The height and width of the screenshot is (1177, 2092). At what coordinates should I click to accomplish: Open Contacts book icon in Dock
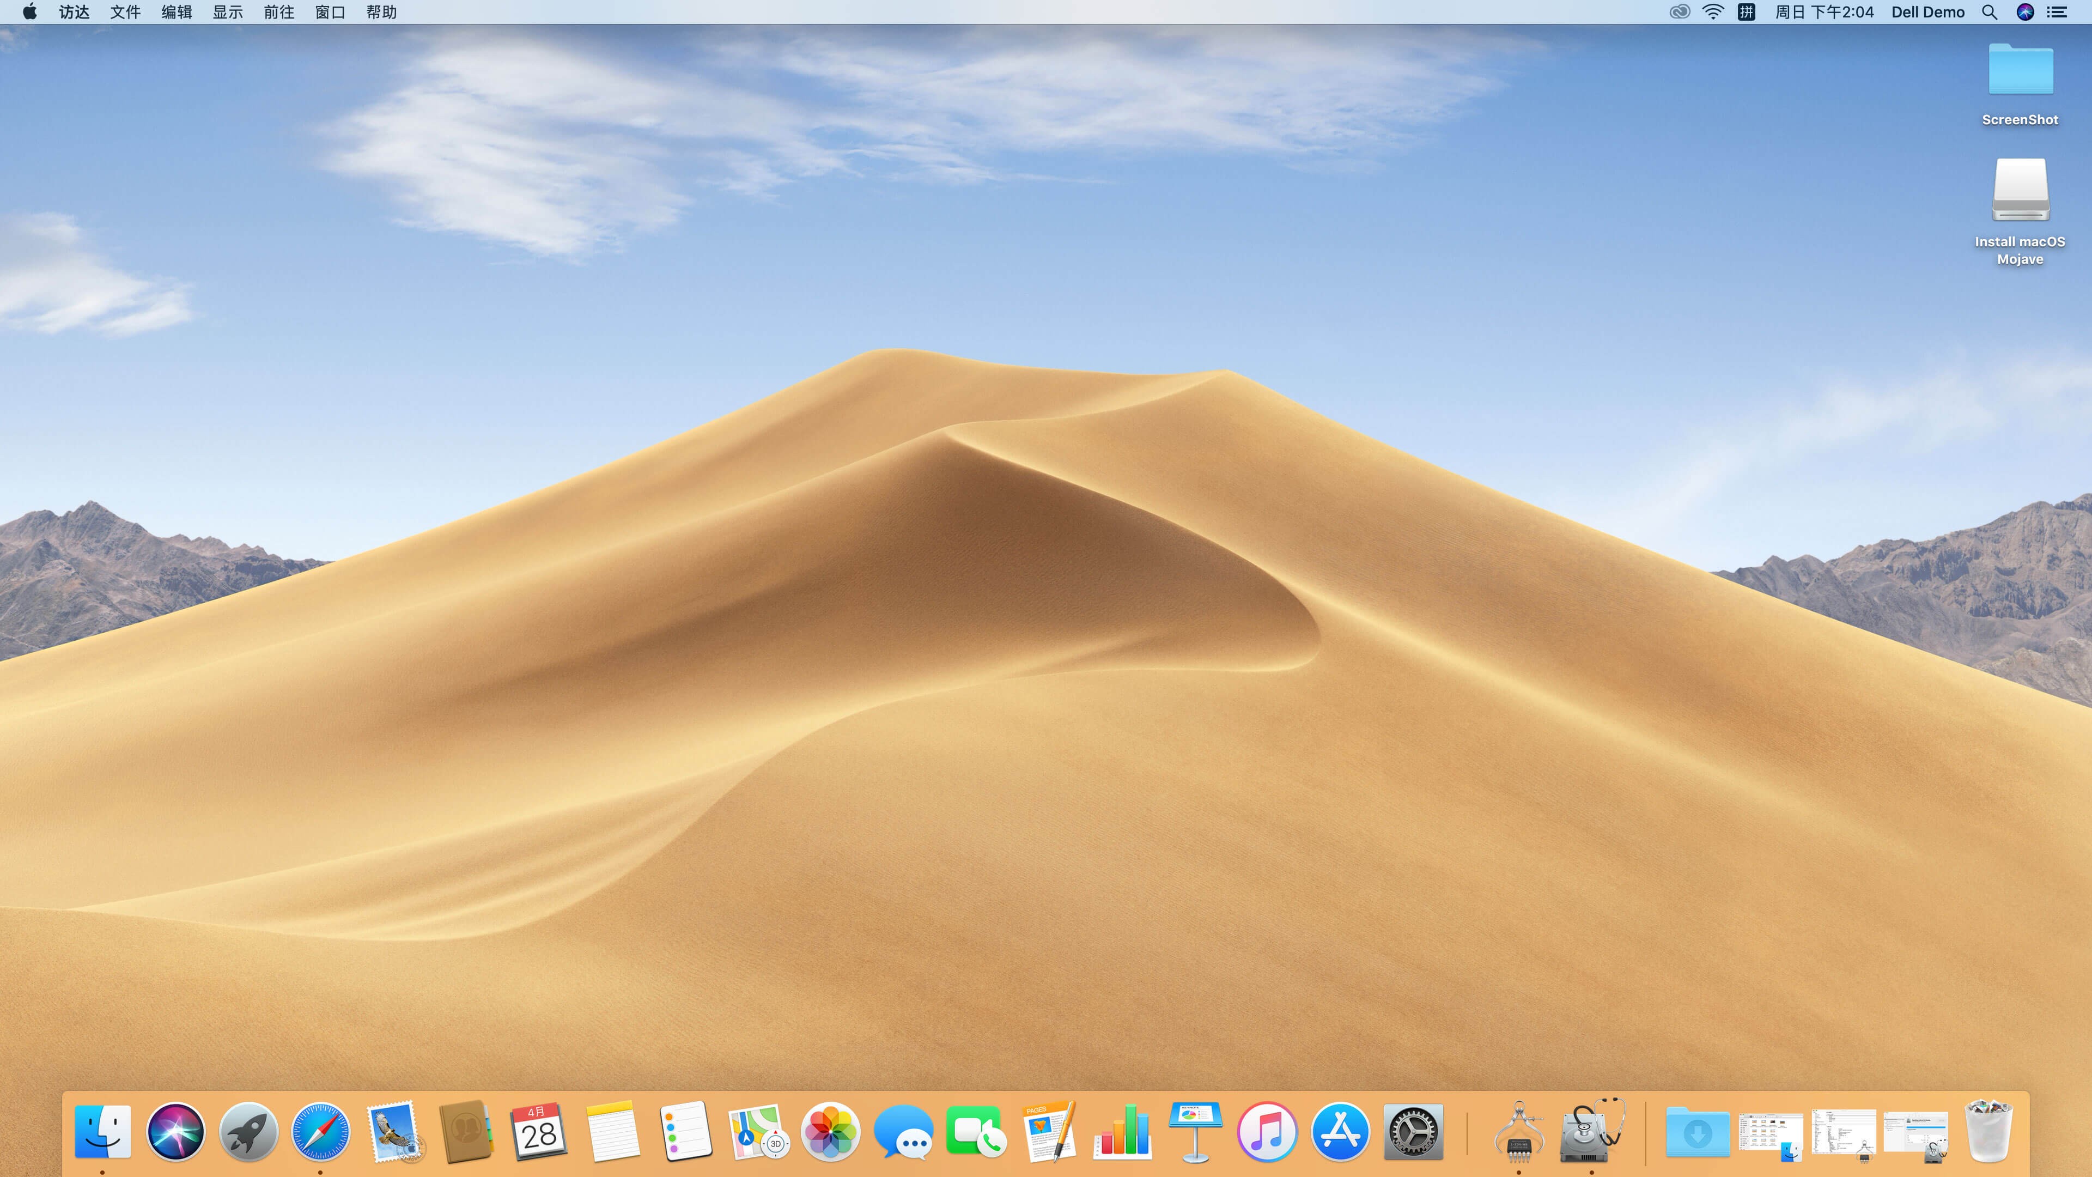point(466,1131)
